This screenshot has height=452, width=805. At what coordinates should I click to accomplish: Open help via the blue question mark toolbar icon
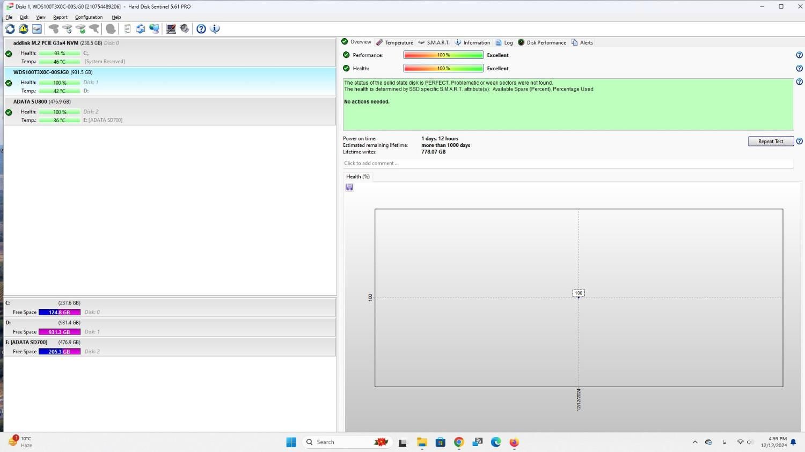point(201,29)
